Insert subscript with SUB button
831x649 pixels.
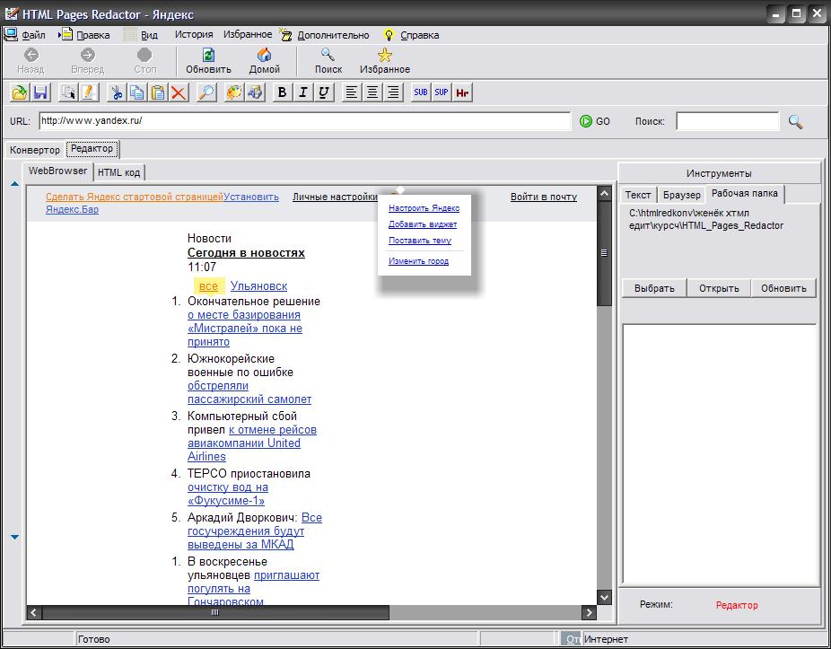421,92
